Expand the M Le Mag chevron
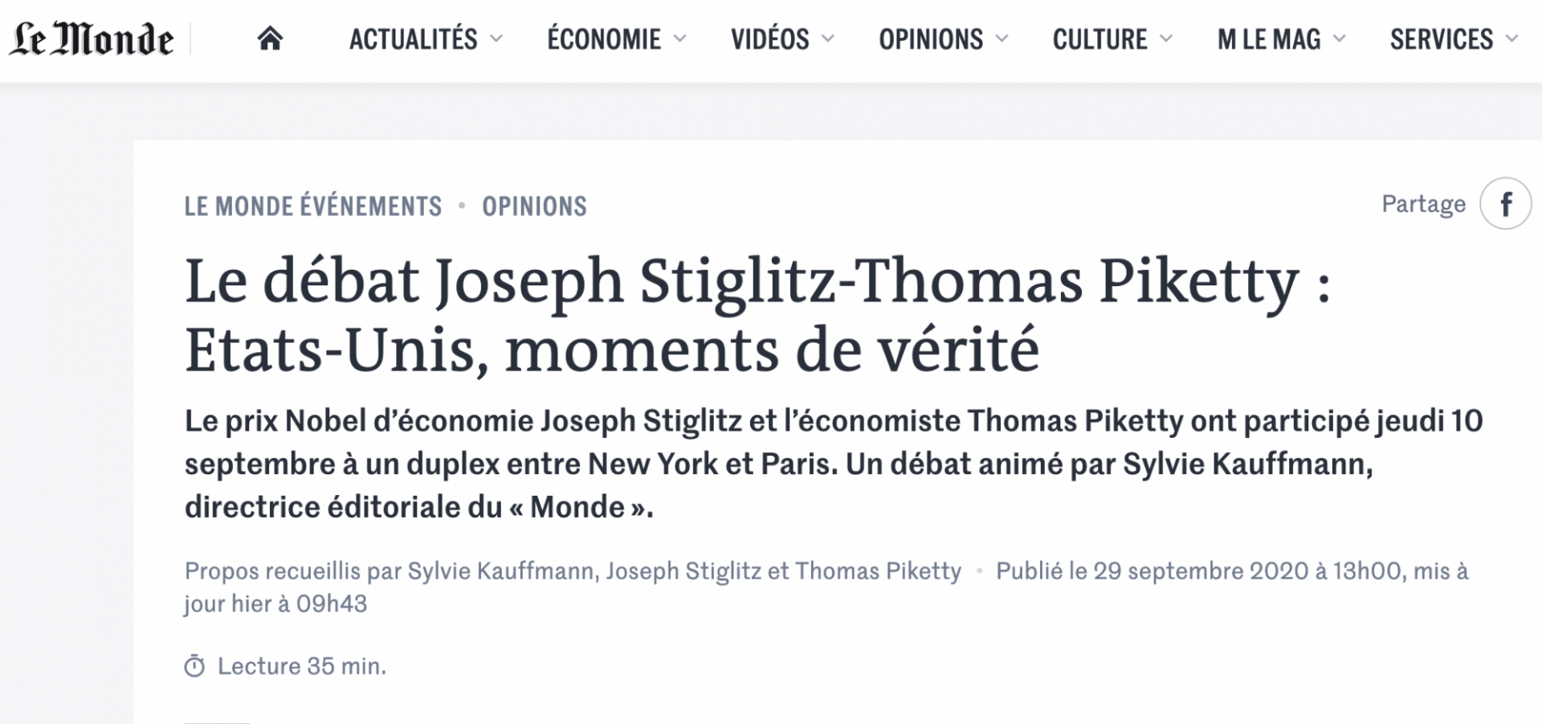Screen dimensions: 1542x724 (x=1339, y=39)
